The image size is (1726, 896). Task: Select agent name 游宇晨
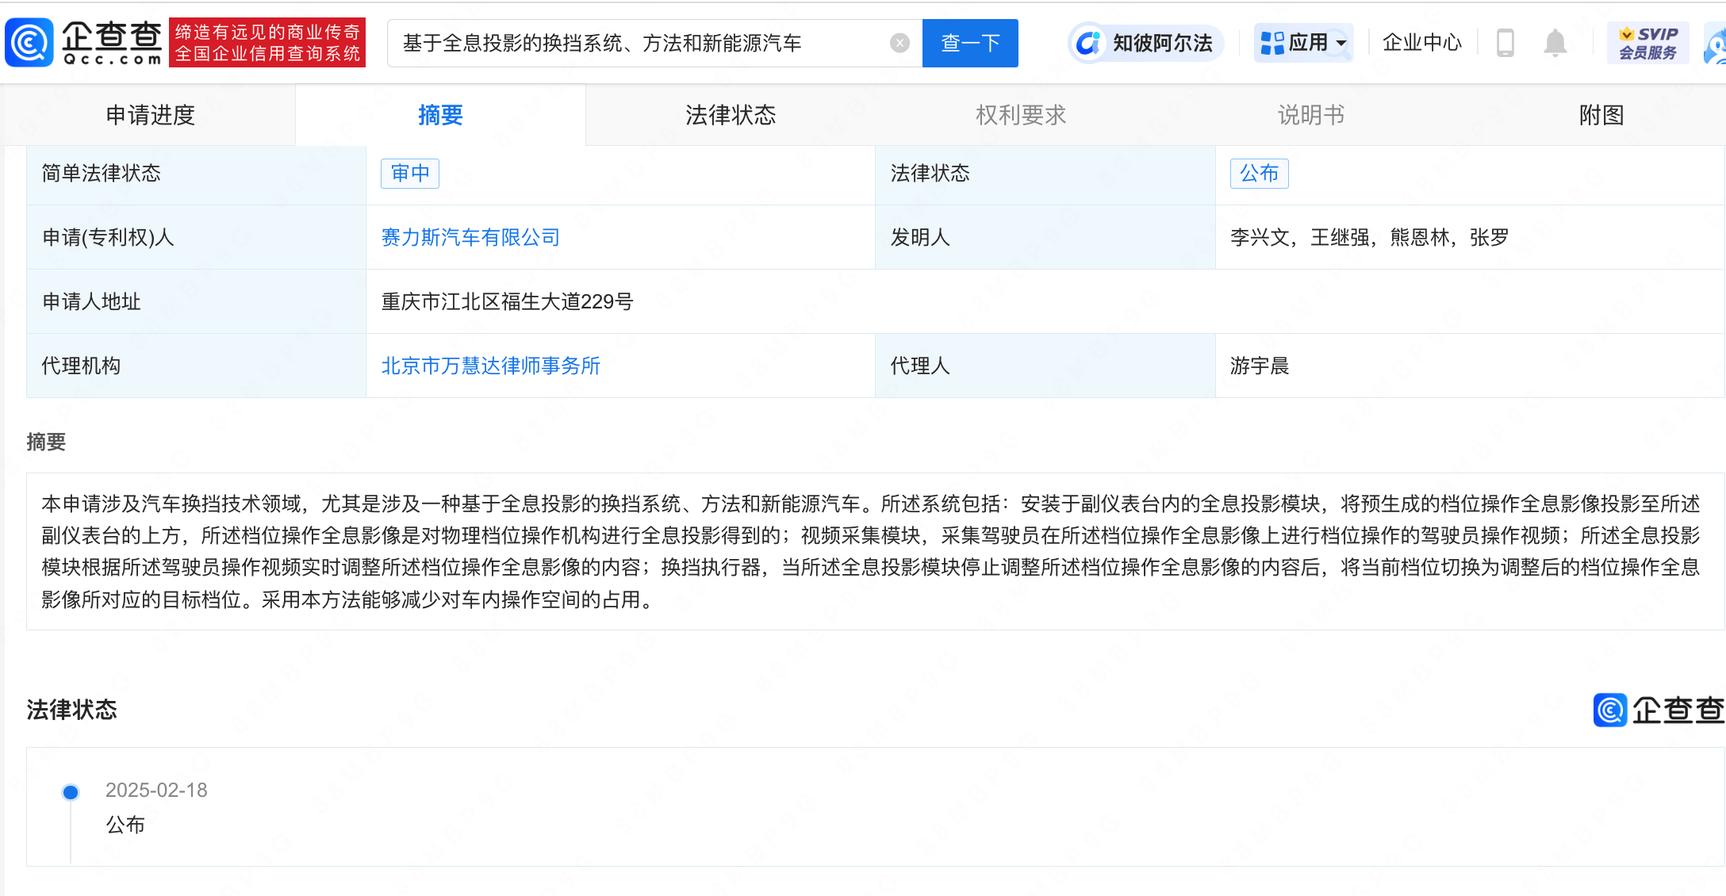coord(1260,366)
